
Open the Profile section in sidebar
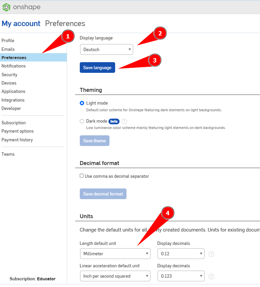pos(8,40)
